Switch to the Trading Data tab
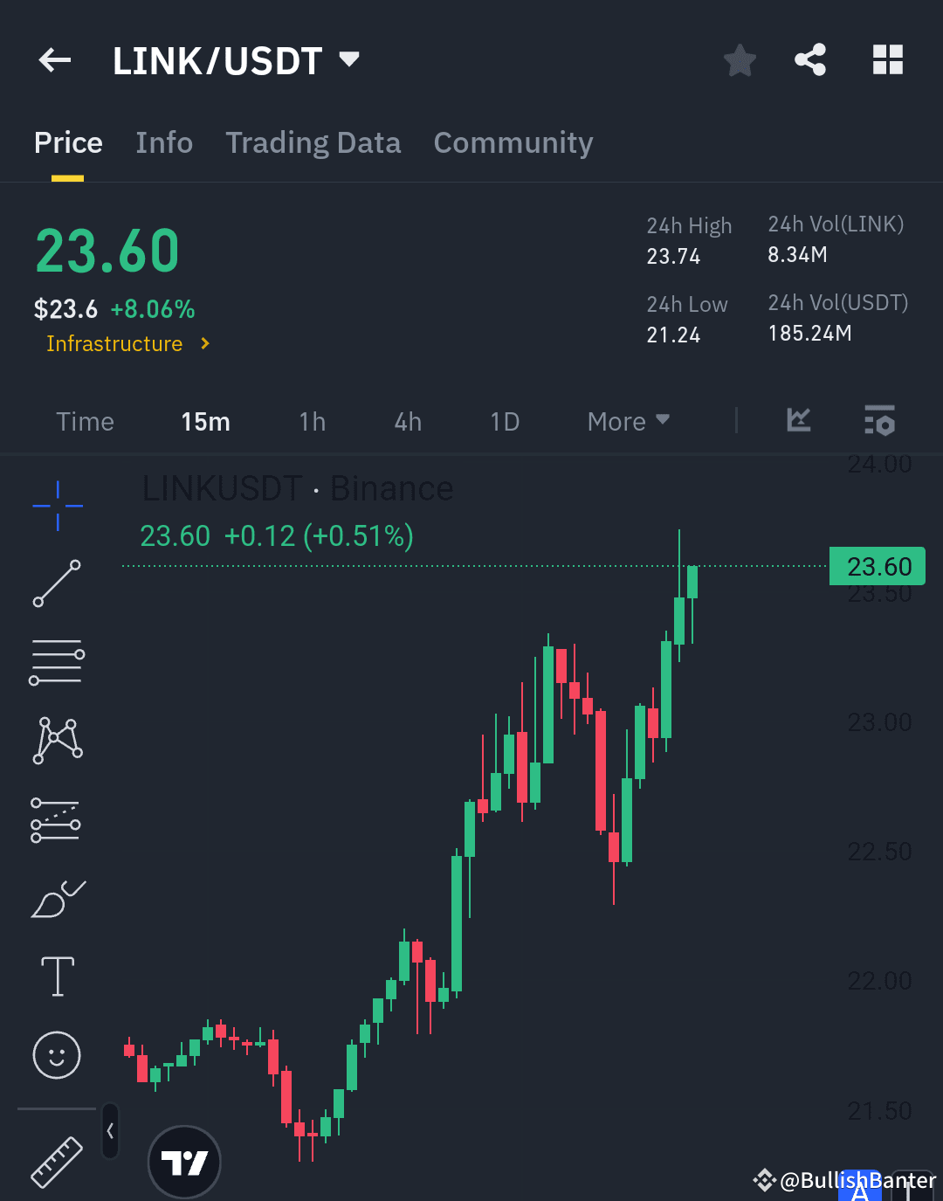Viewport: 943px width, 1201px height. point(313,142)
